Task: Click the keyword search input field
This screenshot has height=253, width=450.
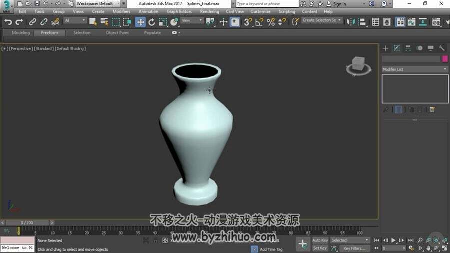Action: tap(267, 4)
